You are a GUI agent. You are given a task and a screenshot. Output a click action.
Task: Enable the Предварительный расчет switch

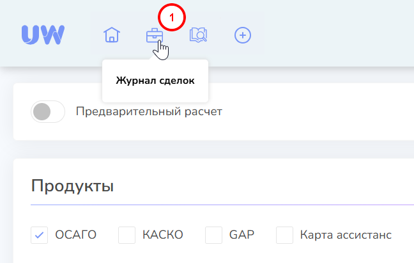pos(49,112)
